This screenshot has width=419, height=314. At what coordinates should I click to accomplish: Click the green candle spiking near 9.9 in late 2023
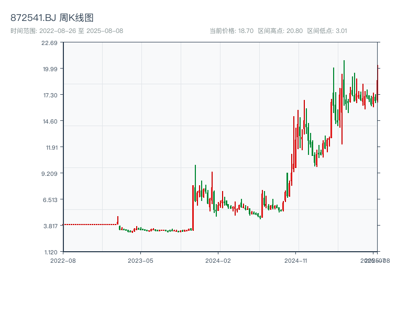195,183
